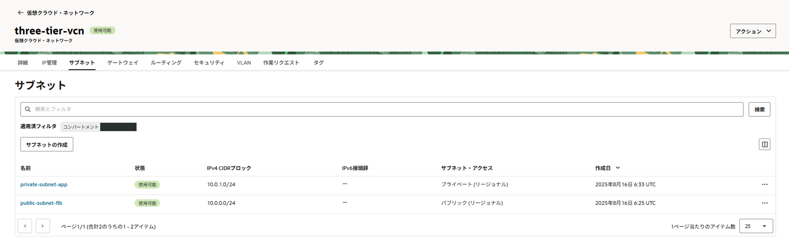Click the コンパートメント filter chip

coord(98,127)
